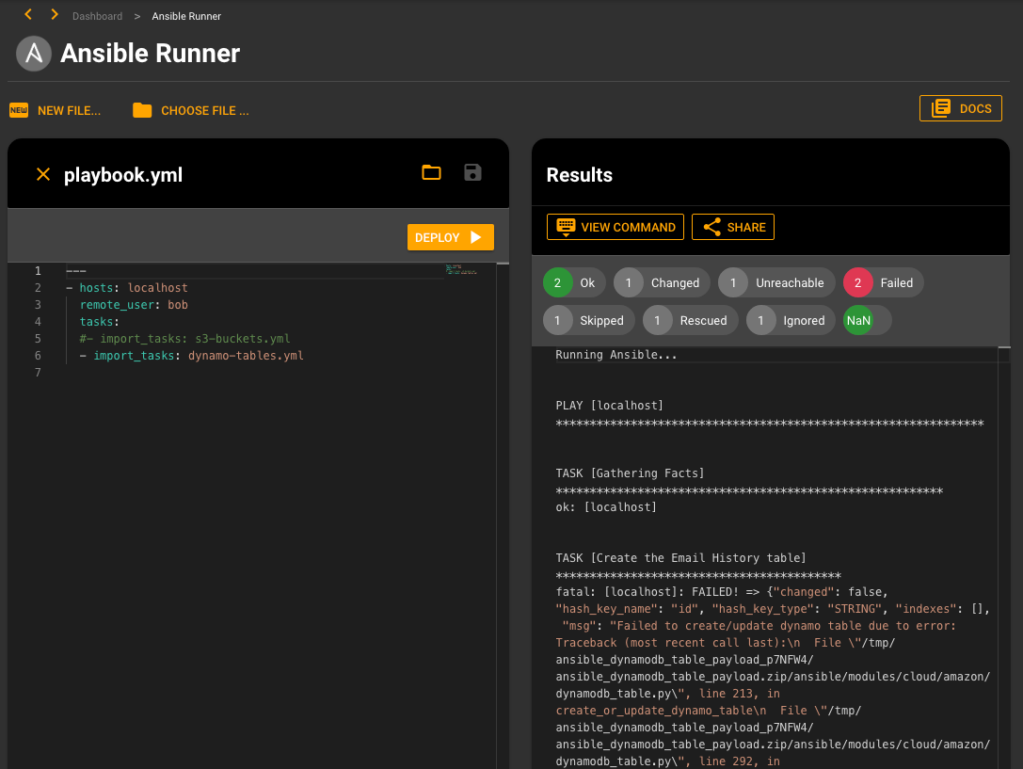Click the keyboard icon on VIEW COMMAND
Screen dimensions: 1023x769
[564, 226]
